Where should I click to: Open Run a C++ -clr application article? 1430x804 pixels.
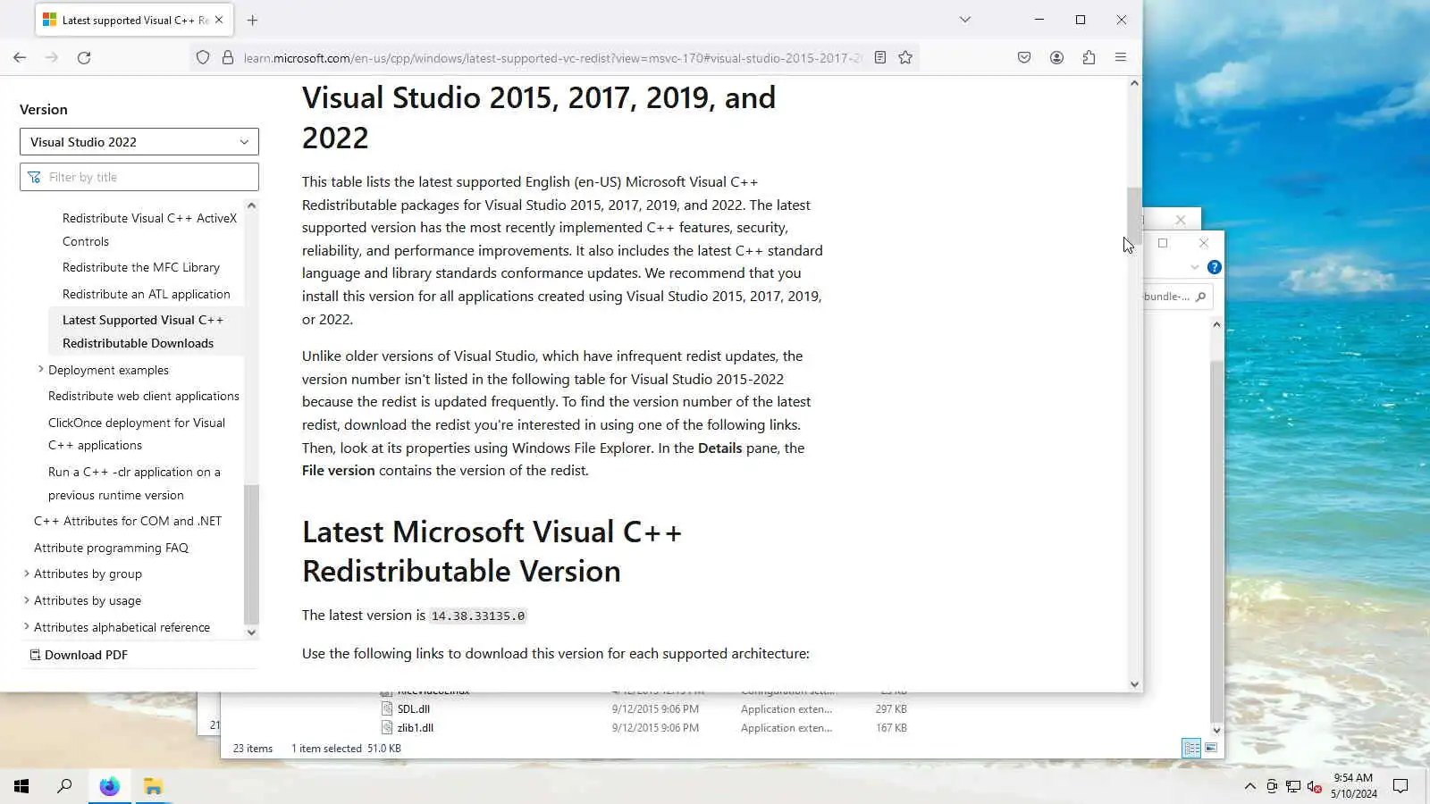click(134, 483)
